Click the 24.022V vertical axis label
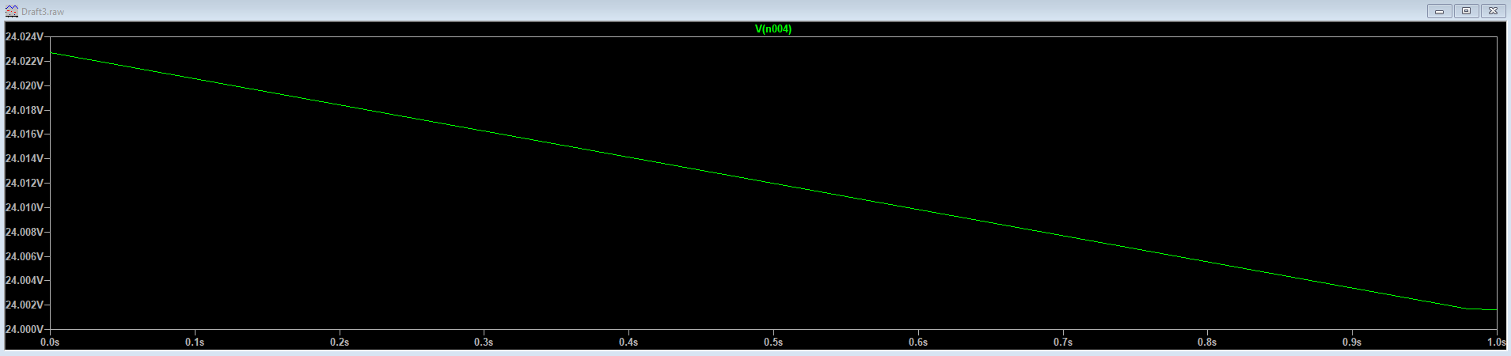This screenshot has width=1511, height=356. click(23, 61)
